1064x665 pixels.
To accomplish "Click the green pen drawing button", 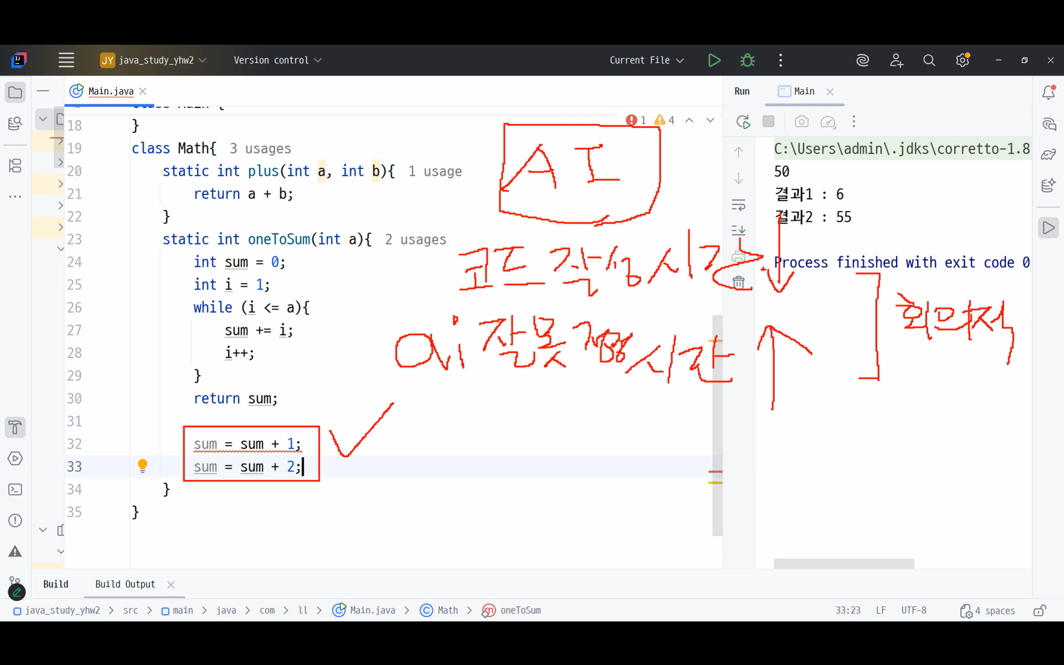I will click(x=17, y=592).
